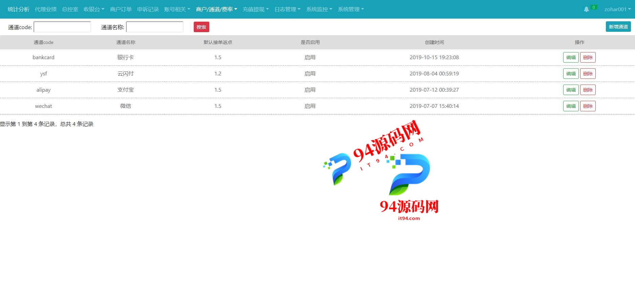This screenshot has height=298, width=635.
Task: Open 总控室 from the navbar
Action: coord(70,9)
